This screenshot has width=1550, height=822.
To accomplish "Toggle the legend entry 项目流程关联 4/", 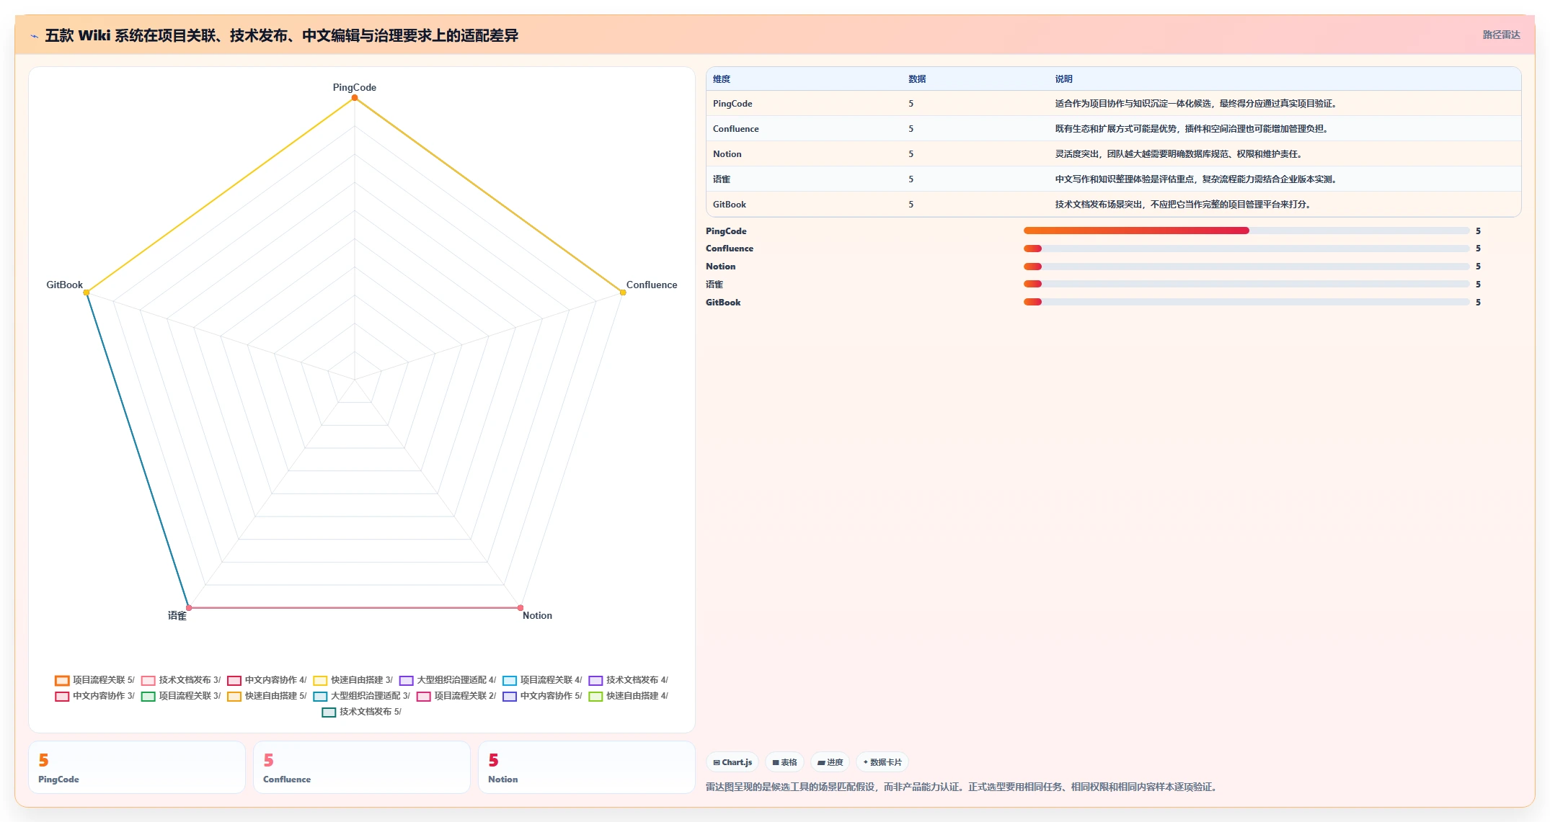I will tap(542, 680).
